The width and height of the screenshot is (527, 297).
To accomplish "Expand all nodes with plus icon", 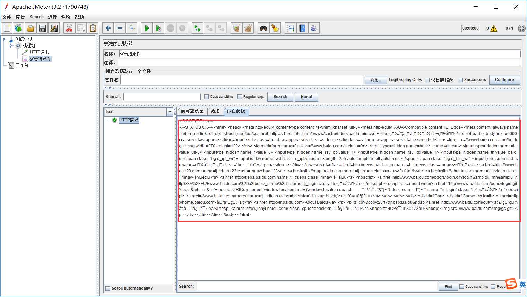I will (x=108, y=28).
